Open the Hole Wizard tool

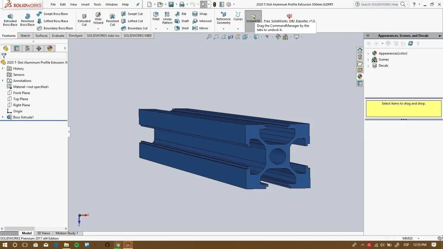98,19
